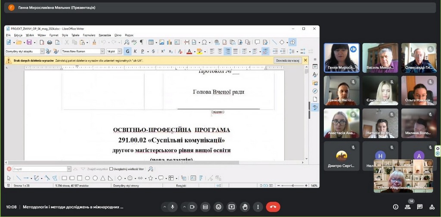Toggle formatting marks (pilcrow) icon
Viewport: 441px width, 217px height.
tap(141, 42)
